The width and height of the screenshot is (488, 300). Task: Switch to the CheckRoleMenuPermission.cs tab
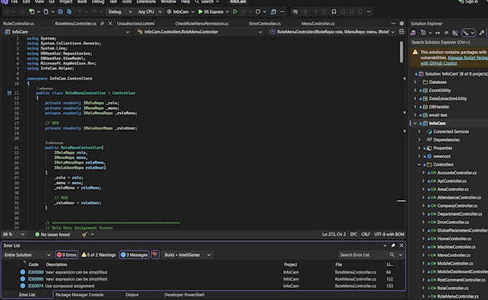pos(202,24)
